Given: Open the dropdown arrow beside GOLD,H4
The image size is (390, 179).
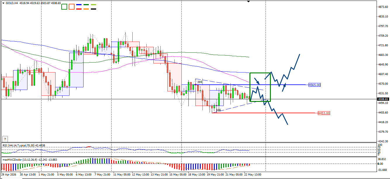Looking at the screenshot, I should [x=3, y=3].
